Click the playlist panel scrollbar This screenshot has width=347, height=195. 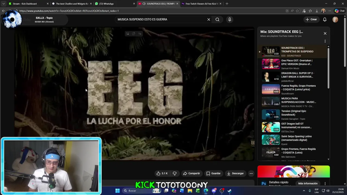329,68
